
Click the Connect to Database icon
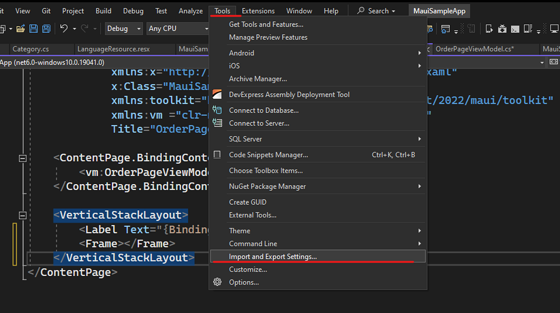(x=217, y=110)
